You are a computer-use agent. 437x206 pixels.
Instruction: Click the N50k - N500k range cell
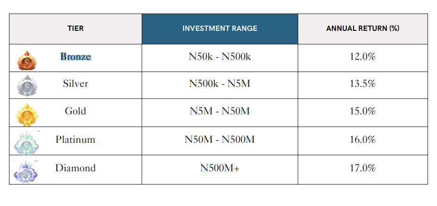coord(220,56)
